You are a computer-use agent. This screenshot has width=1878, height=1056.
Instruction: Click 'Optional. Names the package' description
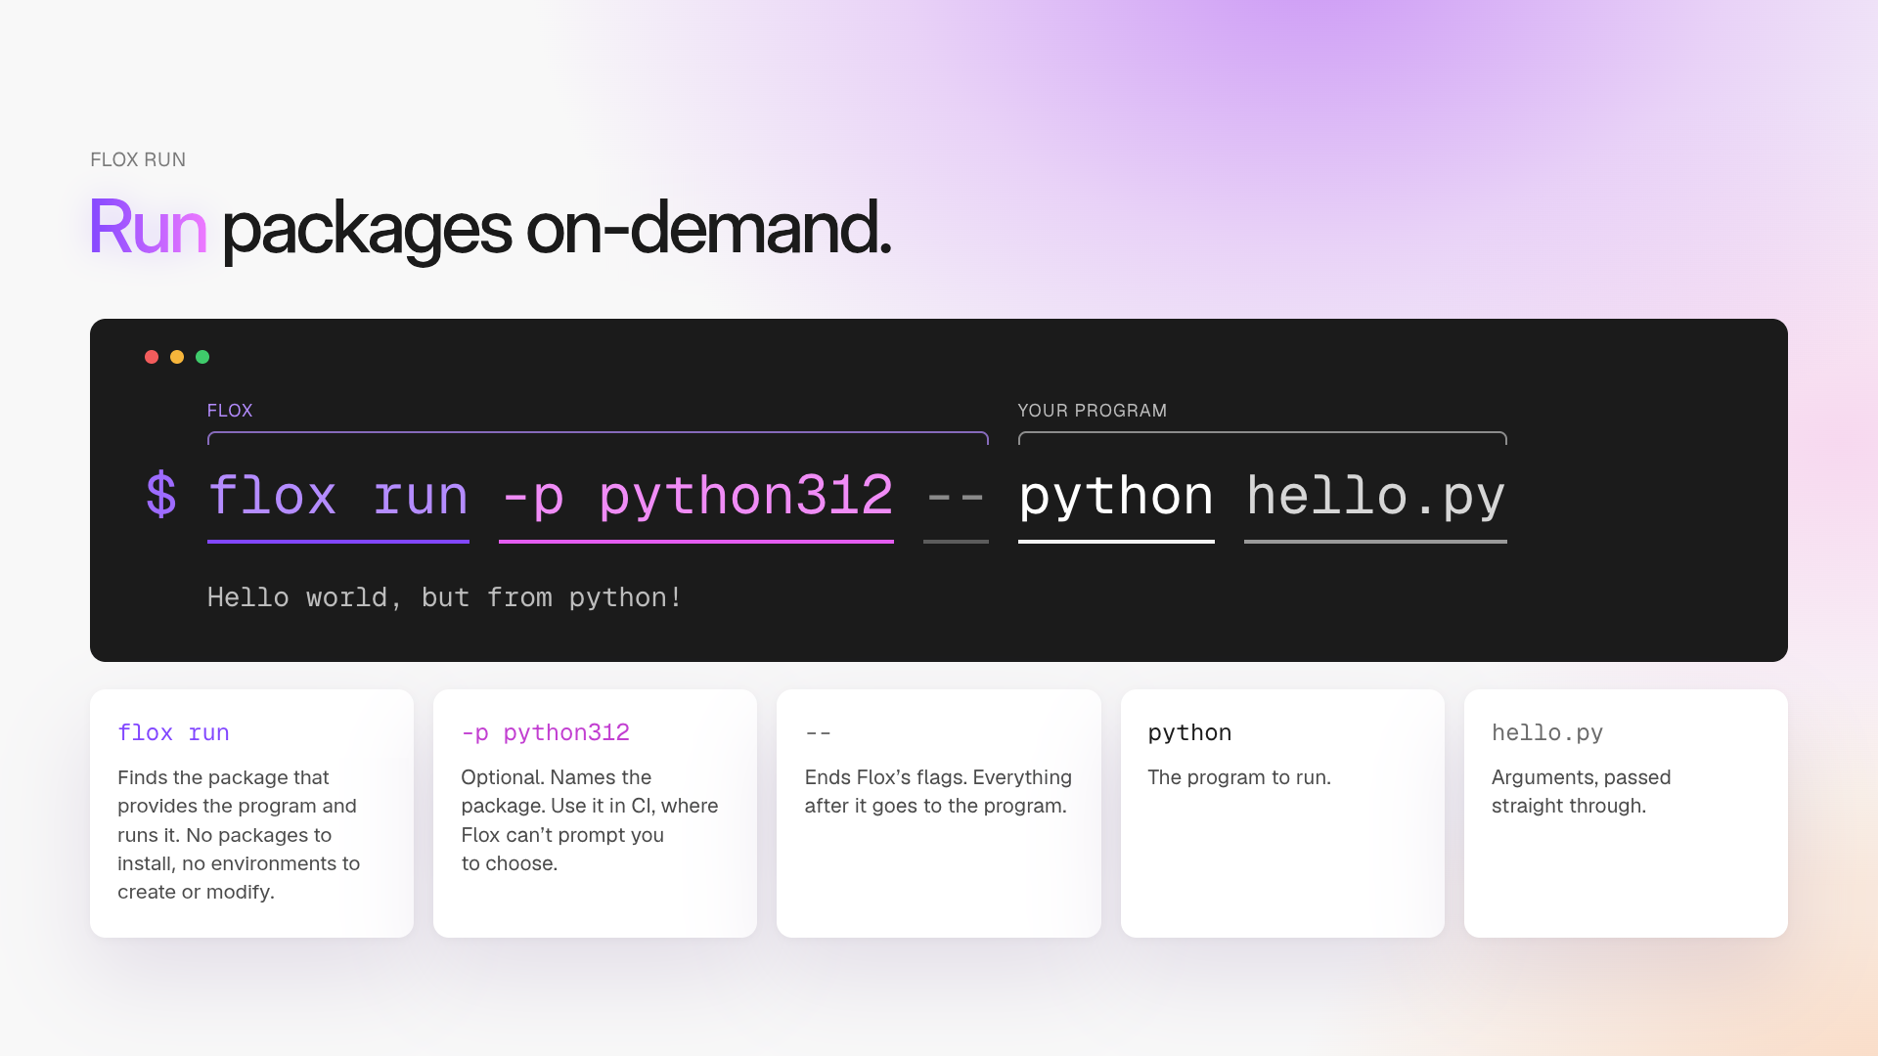589,820
